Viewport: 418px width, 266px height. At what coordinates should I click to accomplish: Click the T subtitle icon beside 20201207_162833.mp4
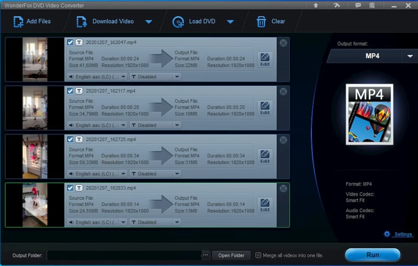[x=79, y=188]
